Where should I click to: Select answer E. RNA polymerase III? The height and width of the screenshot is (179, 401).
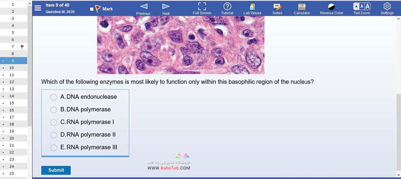[53, 148]
